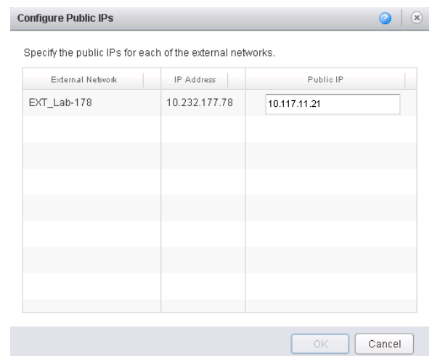The height and width of the screenshot is (359, 440).
Task: Dismiss the dialog with Cancel
Action: 384,344
